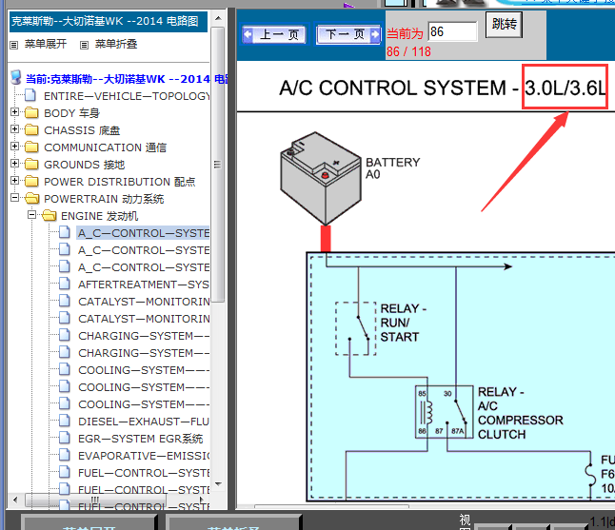The height and width of the screenshot is (530, 615).
Task: Expand the CHASSIS 底盘 folder
Action: [14, 129]
